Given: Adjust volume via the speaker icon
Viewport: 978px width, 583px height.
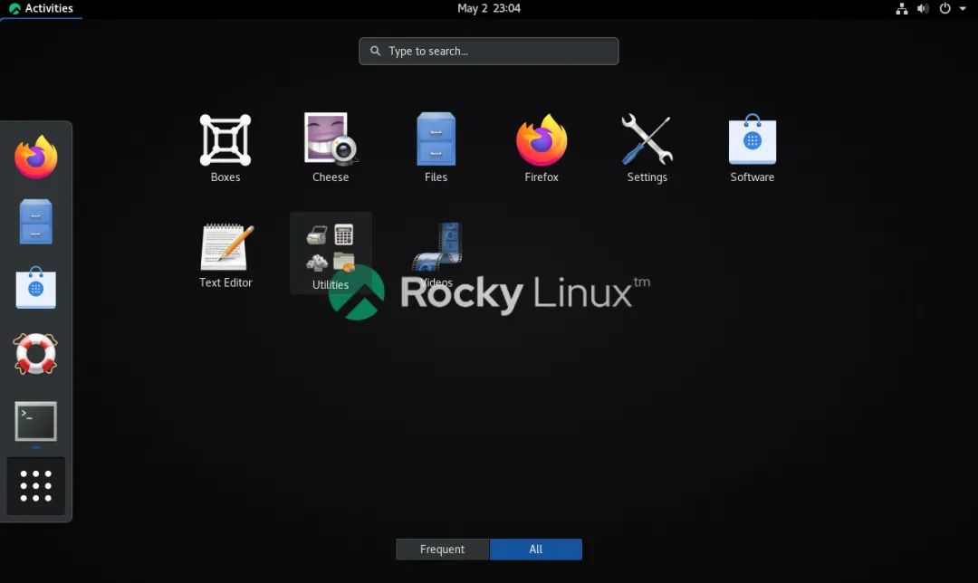Looking at the screenshot, I should click(x=923, y=8).
